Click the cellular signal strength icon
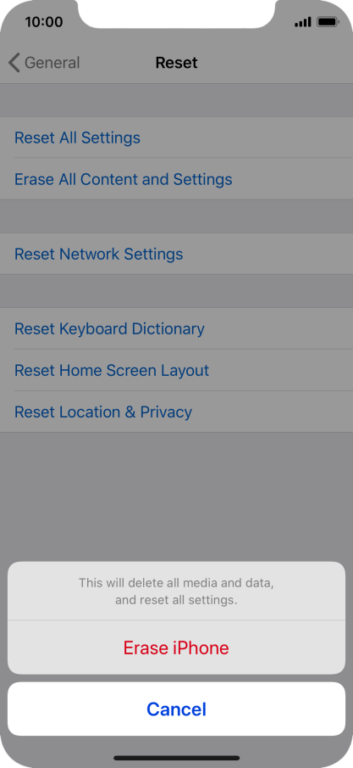Image resolution: width=353 pixels, height=768 pixels. [x=303, y=22]
